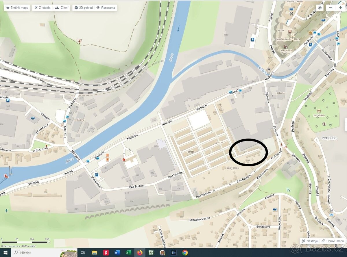Open the Firefox icon in taskbar

(140, 253)
